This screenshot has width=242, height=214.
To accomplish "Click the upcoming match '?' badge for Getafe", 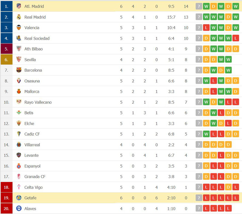I will click(199, 198).
